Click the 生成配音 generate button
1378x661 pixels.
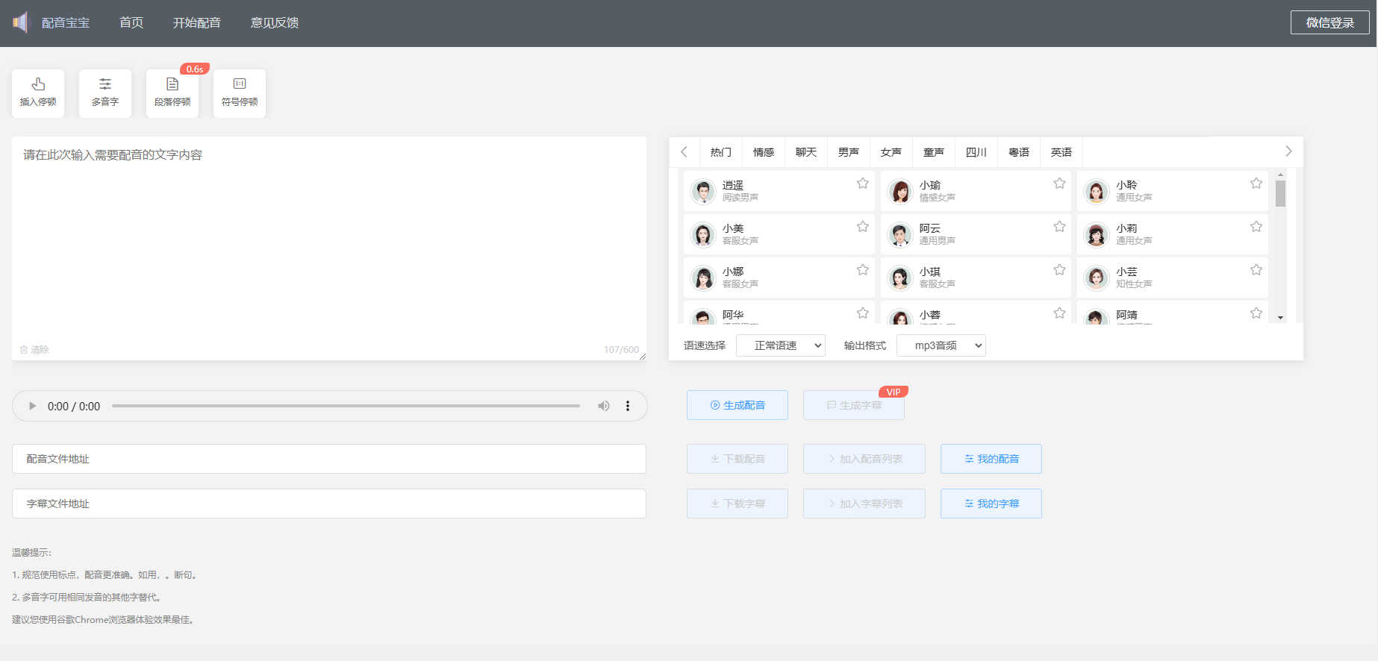tap(738, 405)
